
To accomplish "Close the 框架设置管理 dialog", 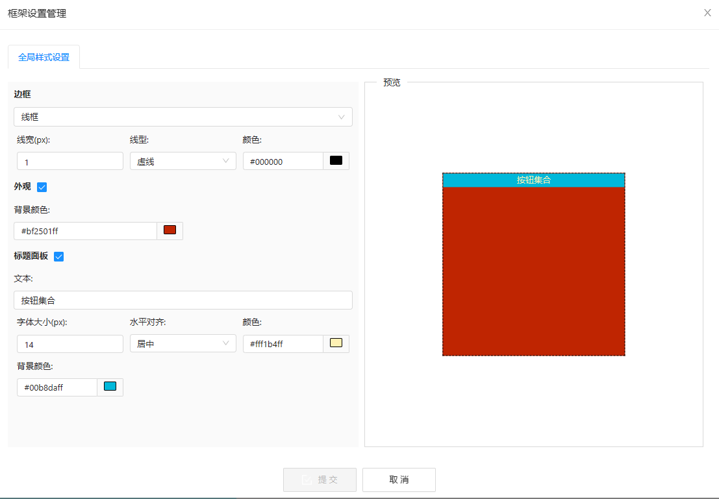I will pos(707,13).
